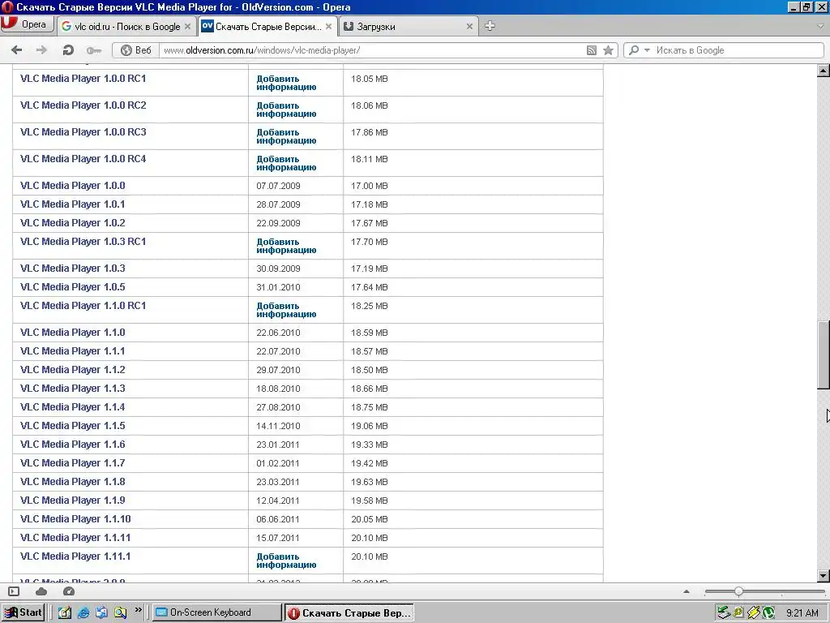Click Добавить информацию for 1.0.0 RC1
The height and width of the screenshot is (623, 830).
point(286,83)
